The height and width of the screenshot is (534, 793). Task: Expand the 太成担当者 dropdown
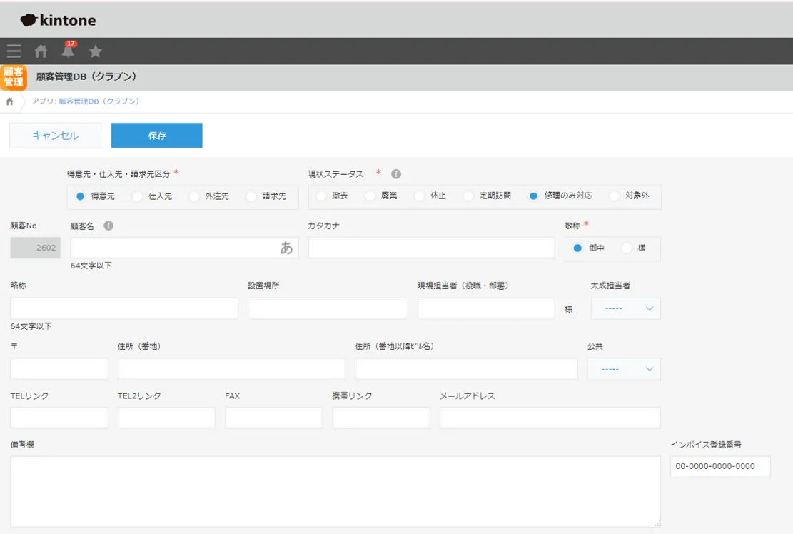click(626, 308)
